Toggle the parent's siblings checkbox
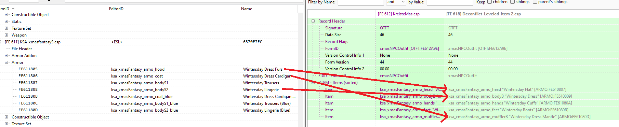The height and width of the screenshot is (127, 619). click(535, 2)
